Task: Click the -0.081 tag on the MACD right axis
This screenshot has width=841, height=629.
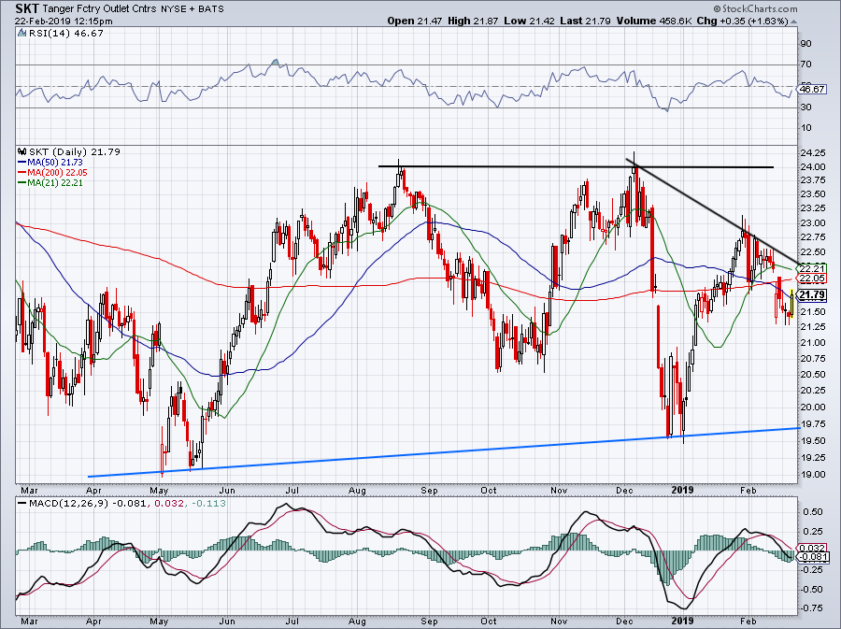Action: (813, 558)
